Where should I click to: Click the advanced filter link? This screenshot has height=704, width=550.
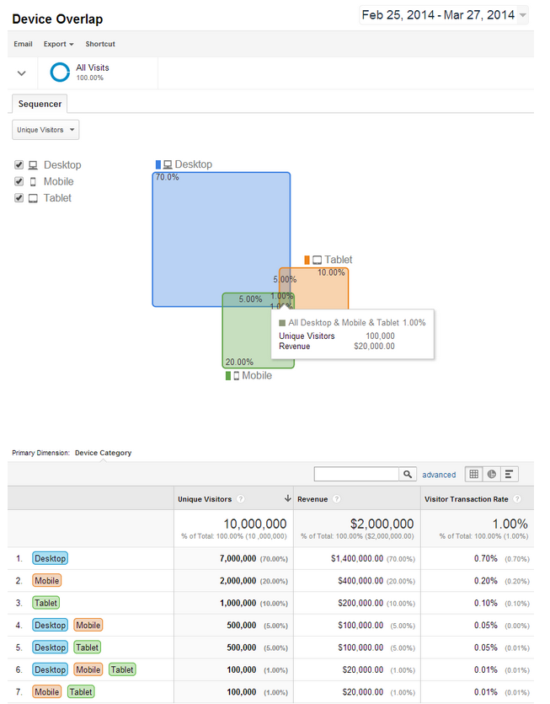click(439, 475)
